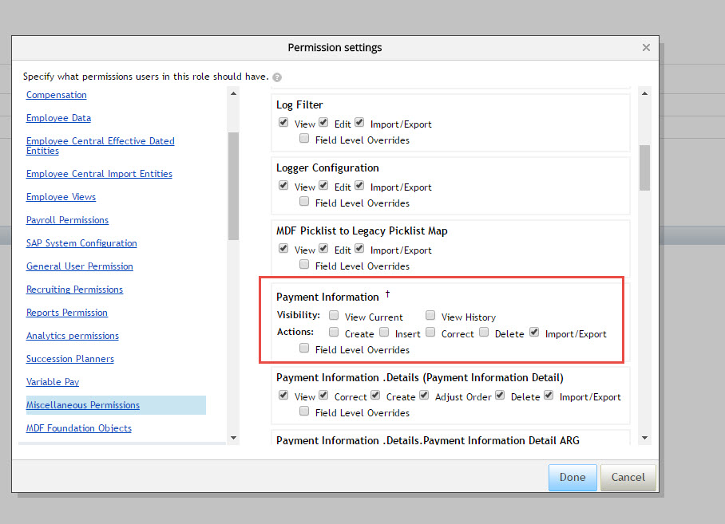725x524 pixels.
Task: Open Variable Pay permissions
Action: click(53, 381)
